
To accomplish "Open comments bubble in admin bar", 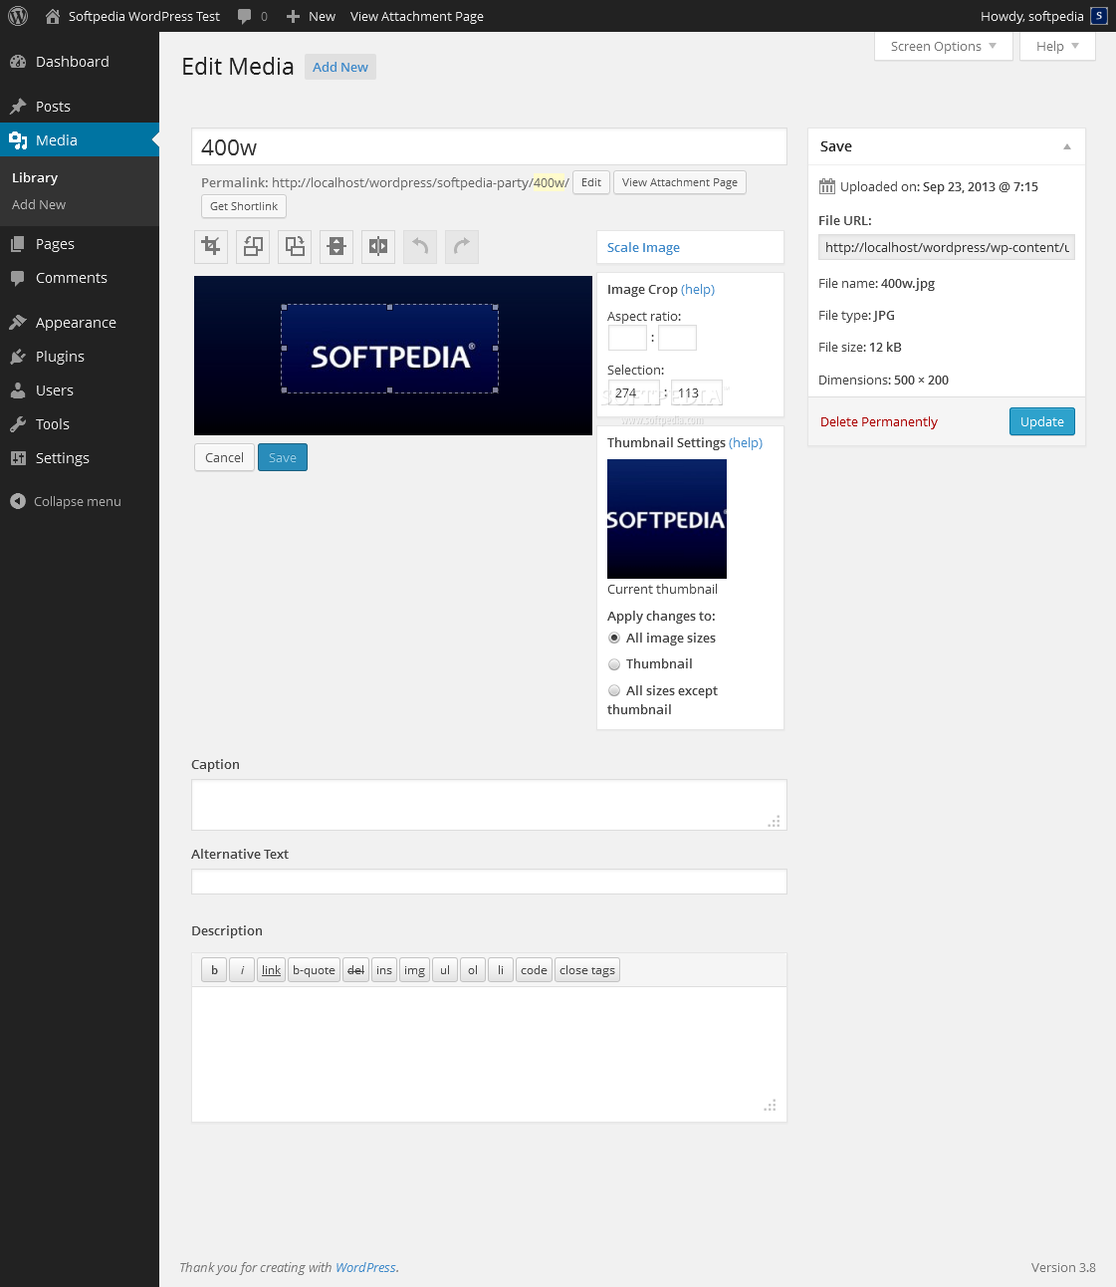I will [252, 16].
